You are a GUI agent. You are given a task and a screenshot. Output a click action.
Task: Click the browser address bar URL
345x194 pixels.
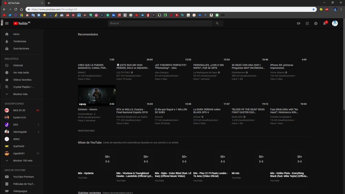(x=54, y=9)
